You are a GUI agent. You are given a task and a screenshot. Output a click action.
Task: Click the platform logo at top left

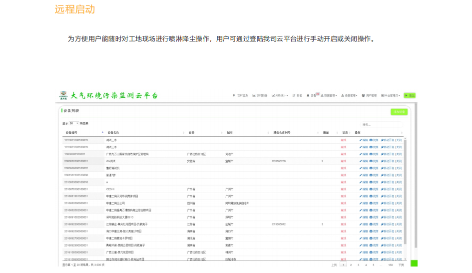pyautogui.click(x=63, y=95)
